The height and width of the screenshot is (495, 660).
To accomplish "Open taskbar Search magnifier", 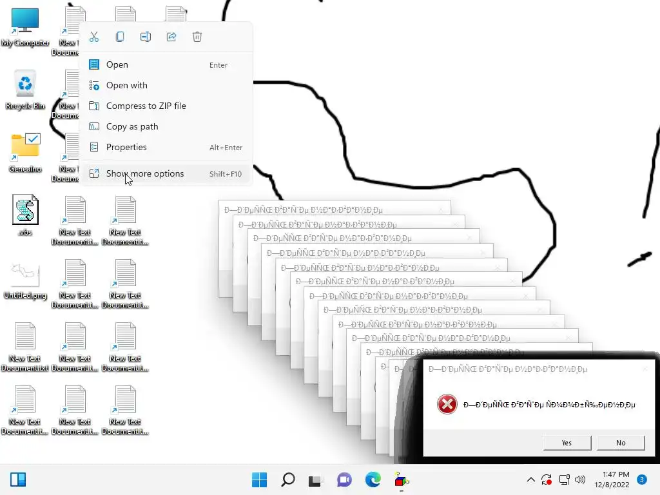I will (x=288, y=480).
